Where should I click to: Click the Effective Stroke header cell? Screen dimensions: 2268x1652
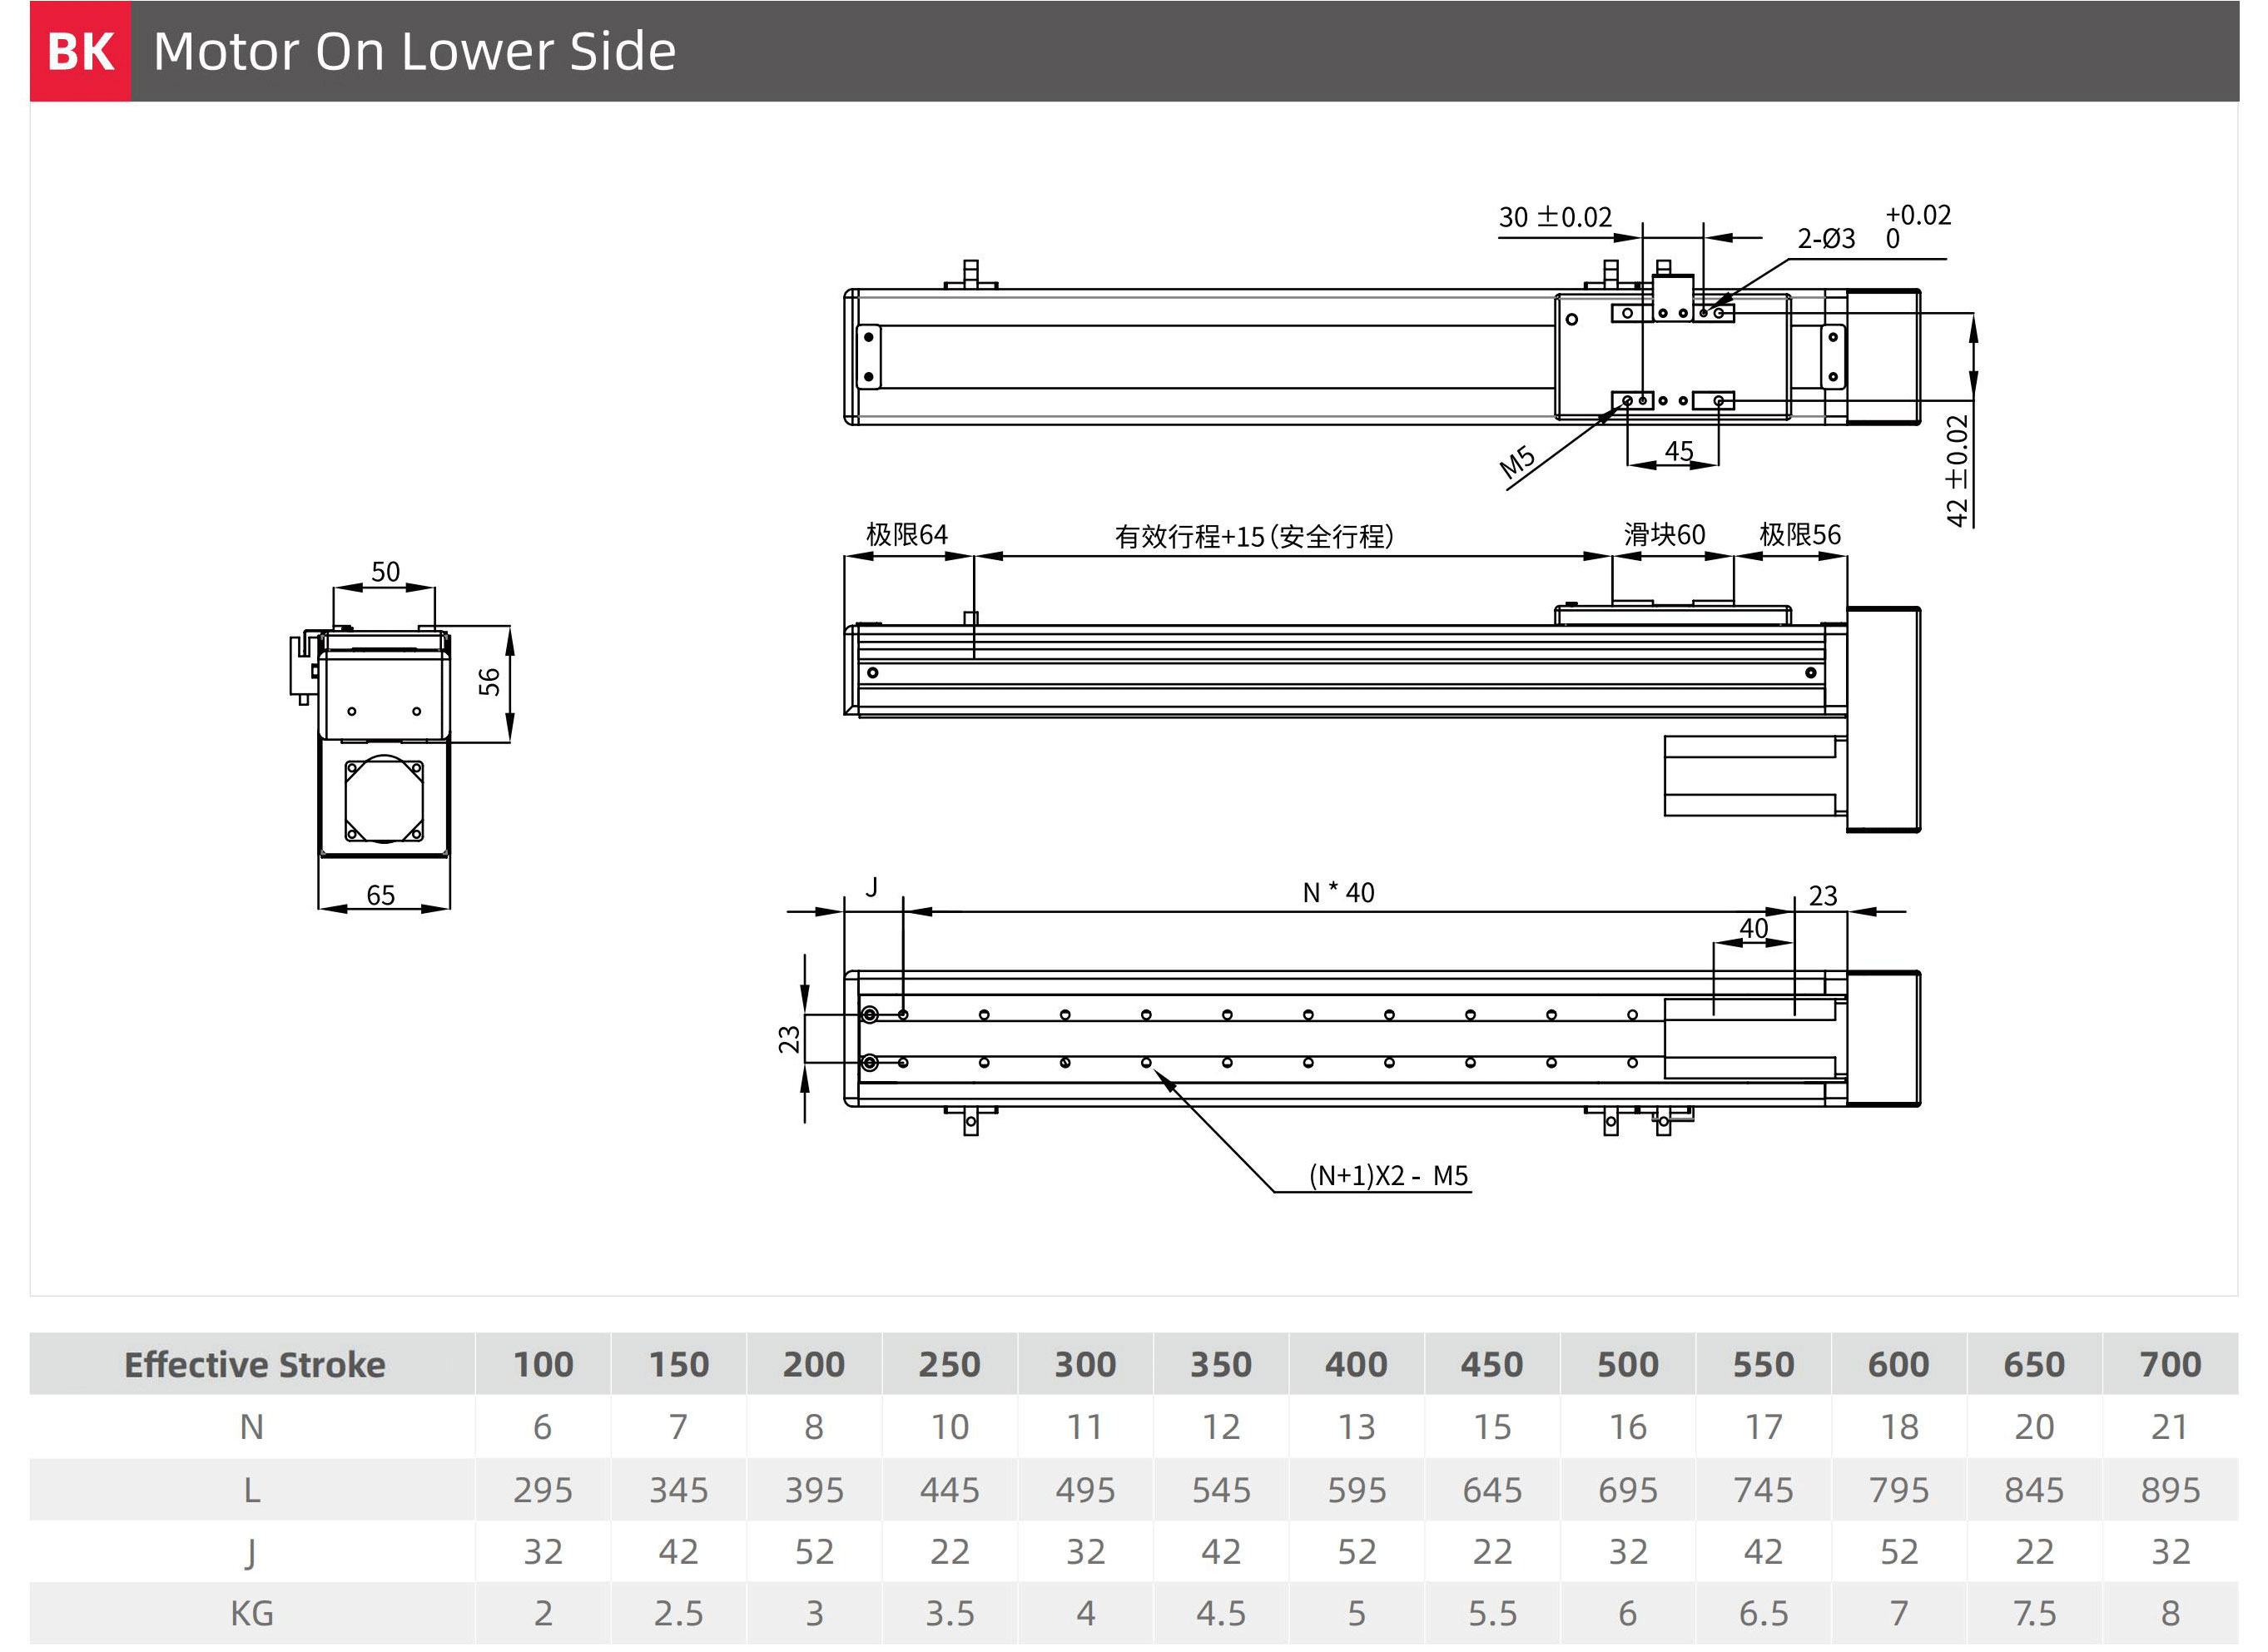(254, 1364)
